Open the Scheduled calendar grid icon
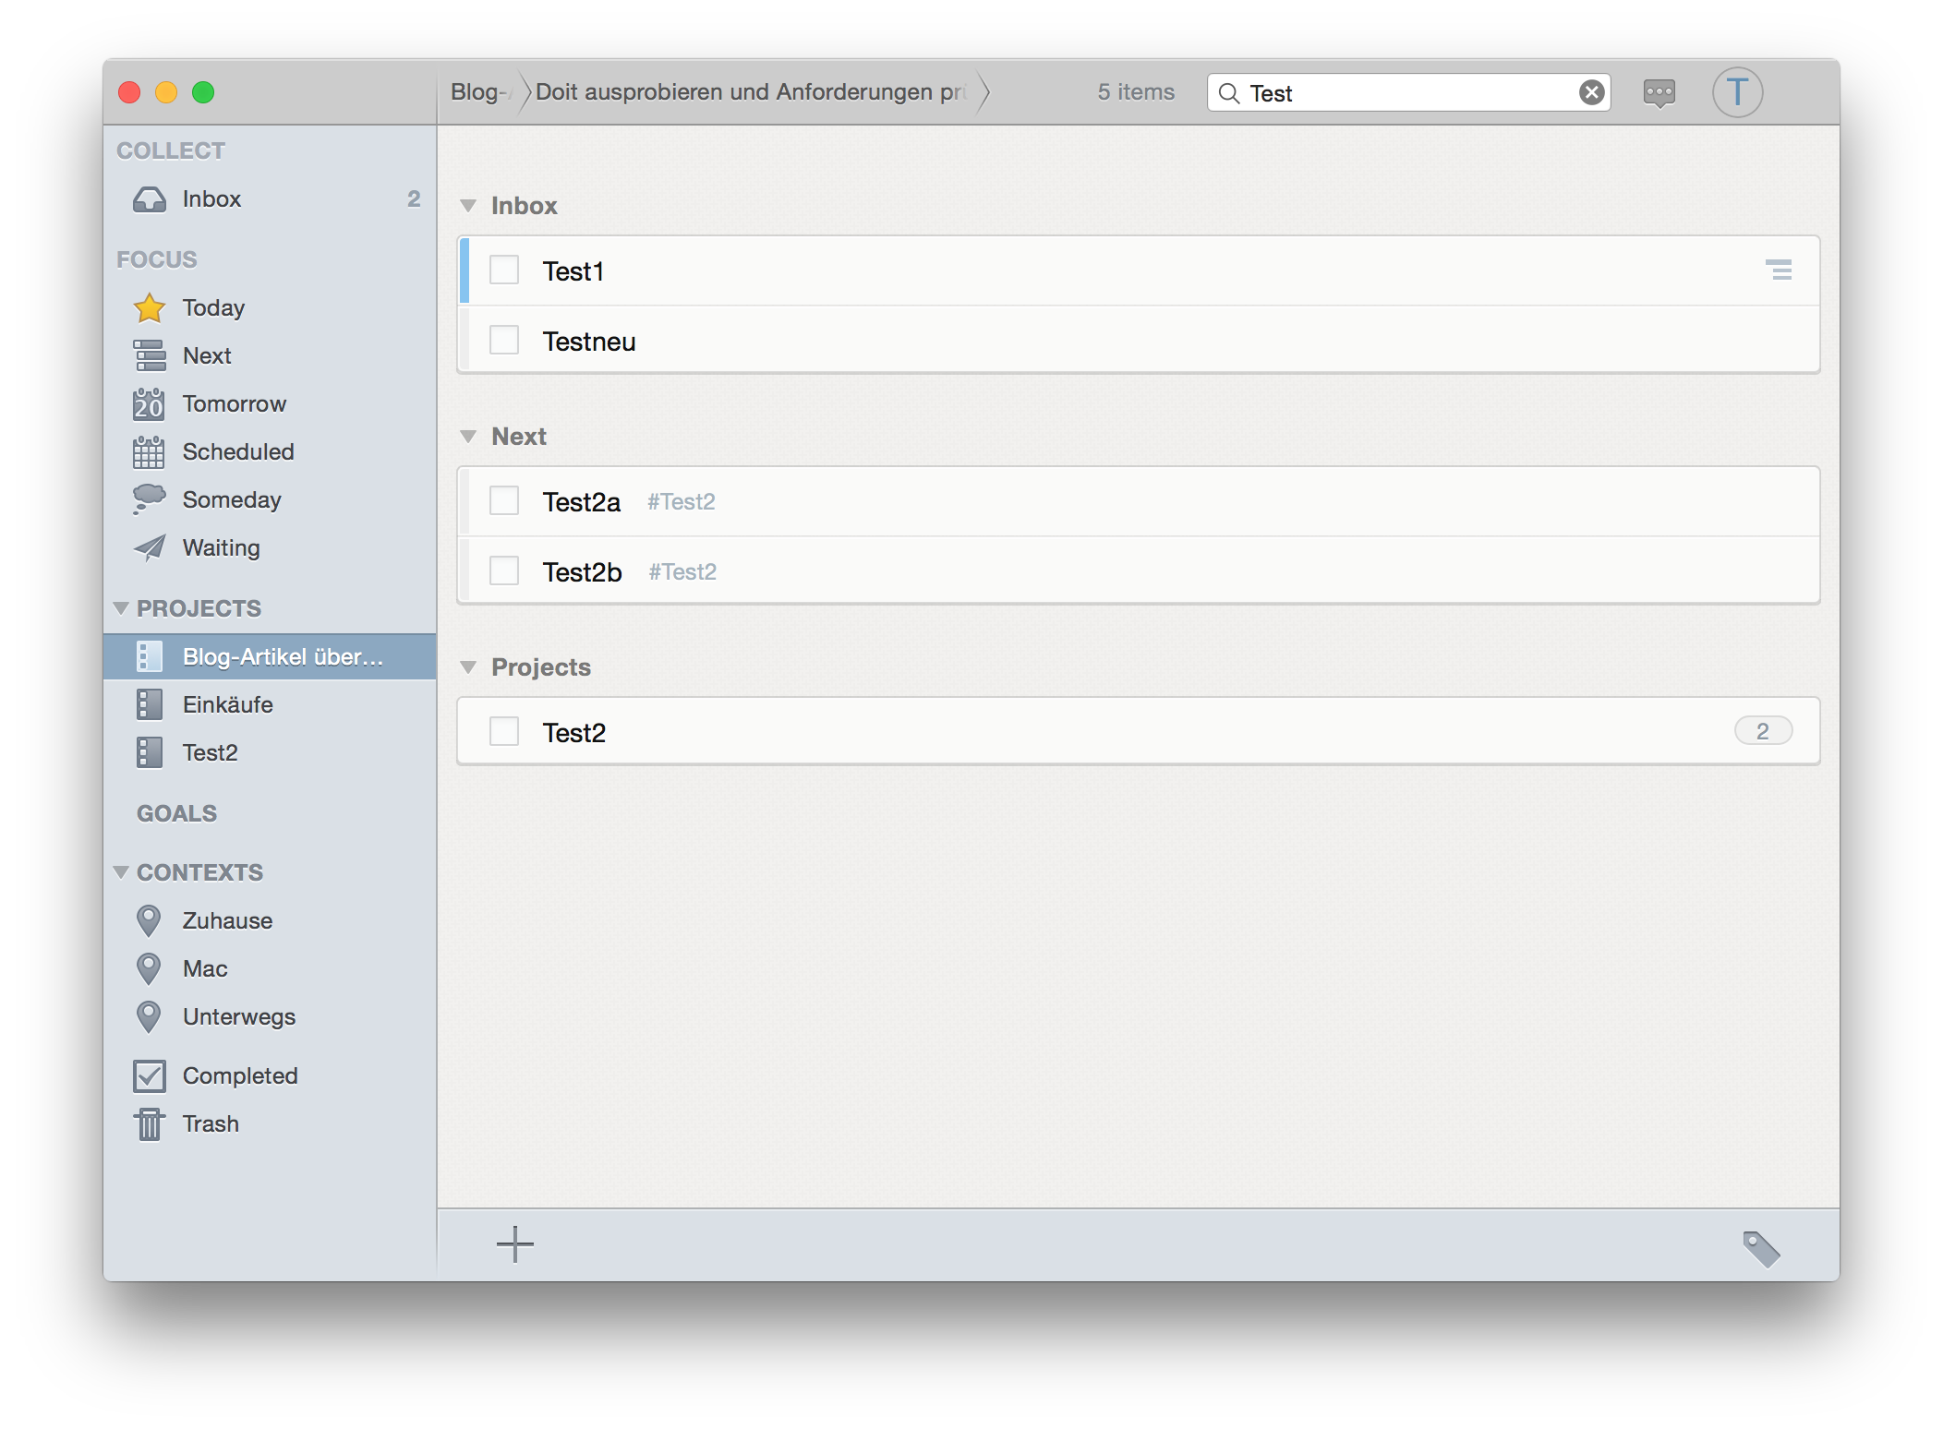 pyautogui.click(x=149, y=451)
